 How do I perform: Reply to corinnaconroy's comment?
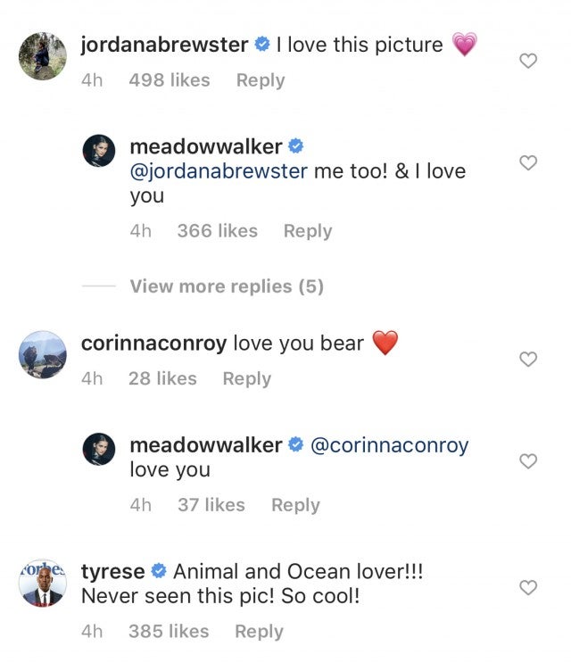246,378
